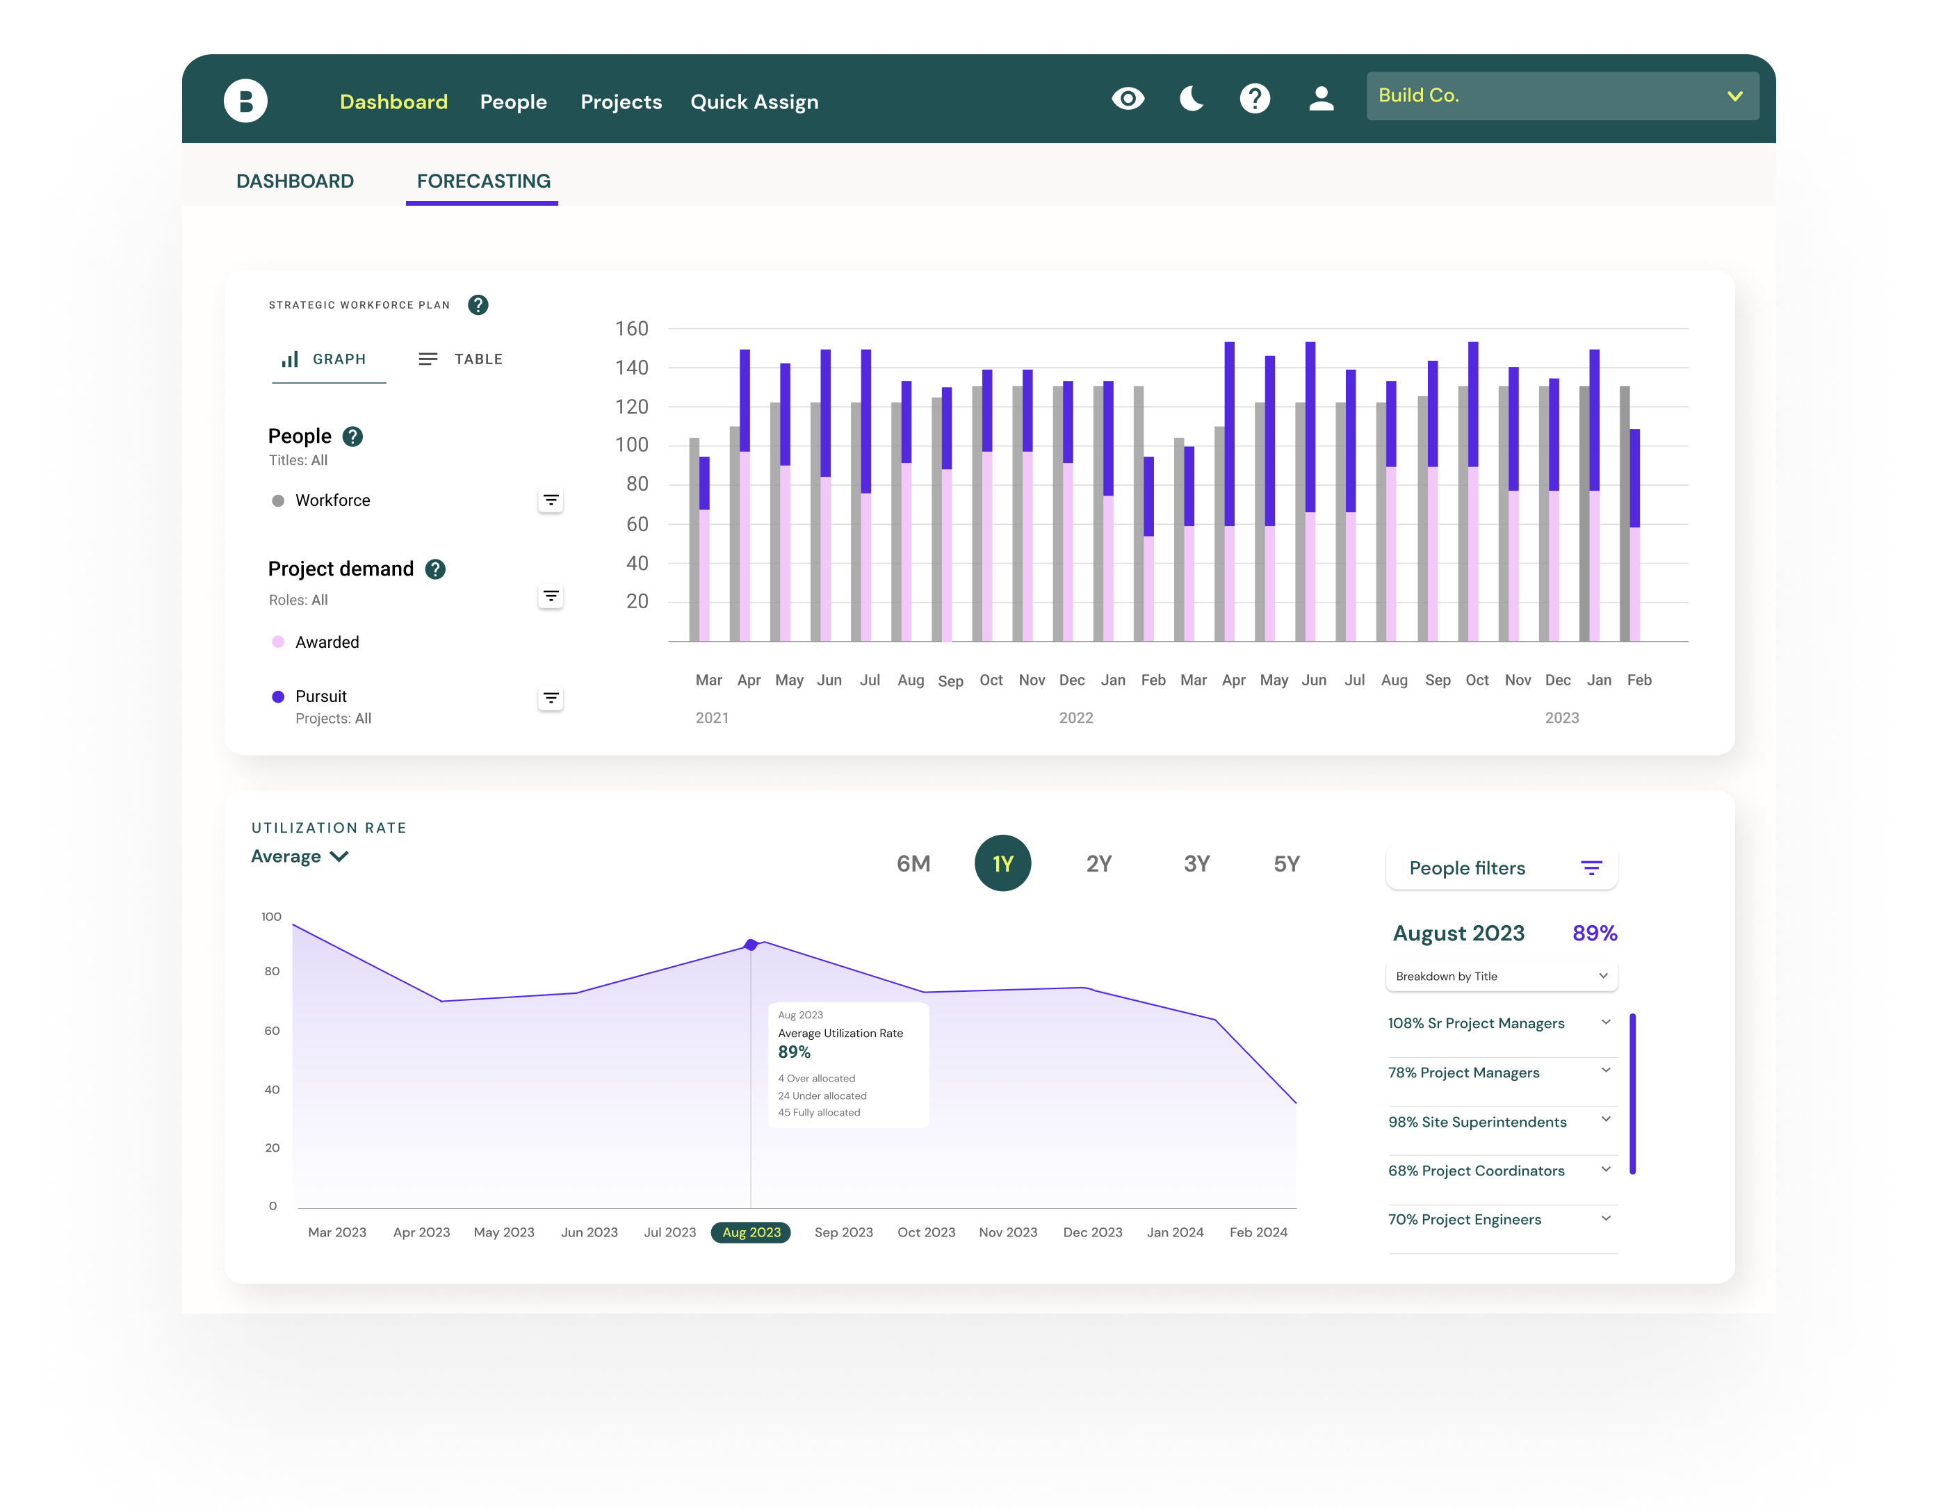Go to Dashboard in the top navigation
The height and width of the screenshot is (1509, 1959).
[x=393, y=102]
